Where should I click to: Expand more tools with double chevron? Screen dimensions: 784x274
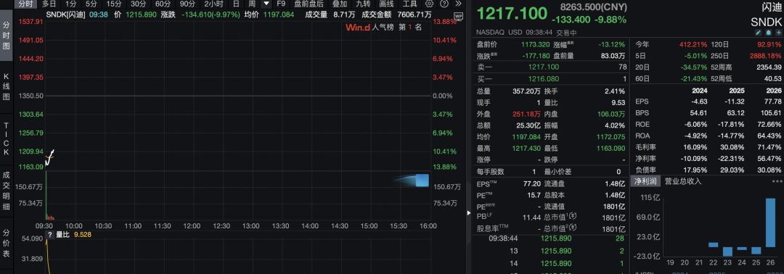pos(458,4)
